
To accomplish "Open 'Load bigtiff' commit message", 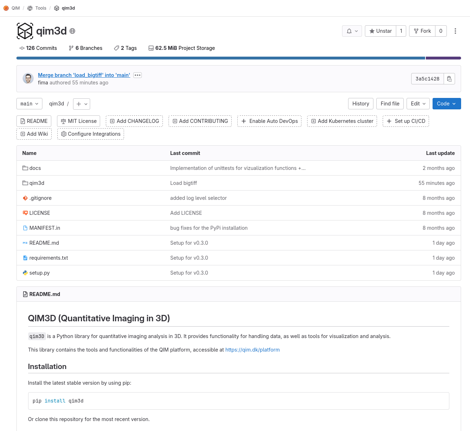I will tap(184, 183).
